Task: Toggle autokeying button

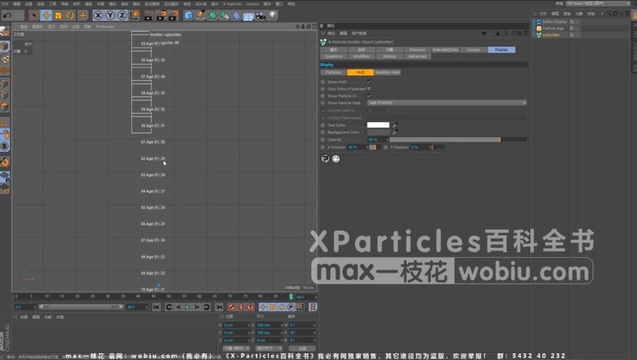Action: [241, 307]
